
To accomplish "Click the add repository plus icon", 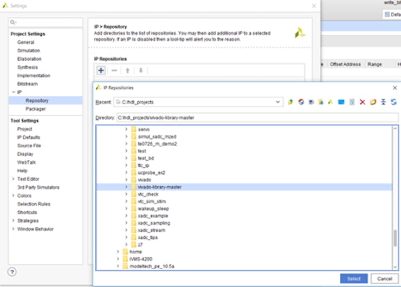I will click(x=101, y=70).
